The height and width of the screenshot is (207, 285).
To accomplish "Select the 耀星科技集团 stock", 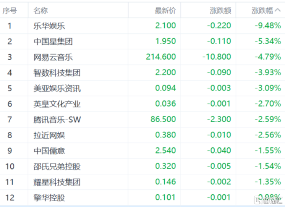I will tap(57, 182).
